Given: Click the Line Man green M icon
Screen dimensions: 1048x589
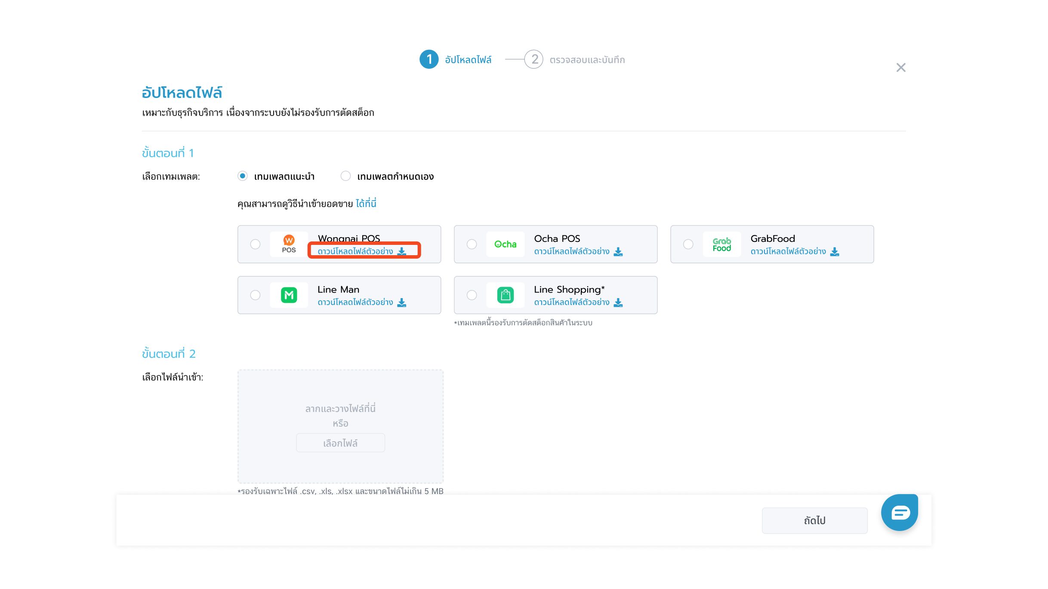Looking at the screenshot, I should pos(289,295).
